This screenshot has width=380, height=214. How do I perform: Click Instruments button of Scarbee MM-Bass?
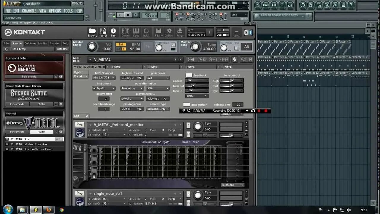(29, 77)
